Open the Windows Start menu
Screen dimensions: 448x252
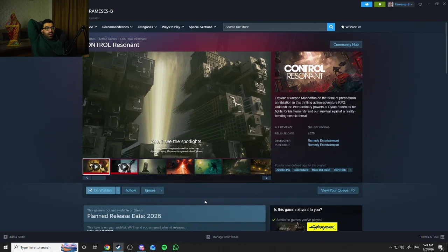click(6, 247)
